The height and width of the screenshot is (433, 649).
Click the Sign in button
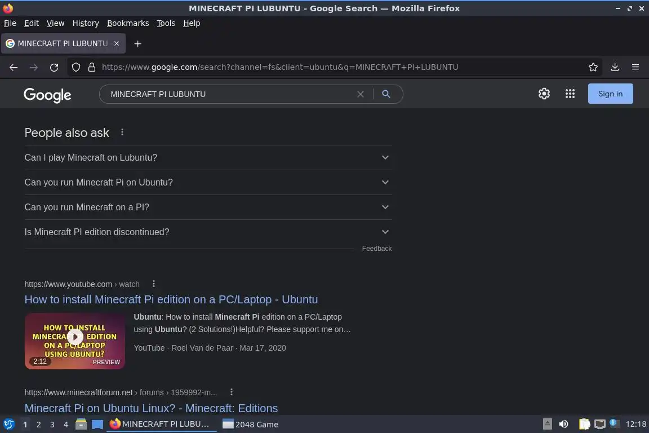610,94
